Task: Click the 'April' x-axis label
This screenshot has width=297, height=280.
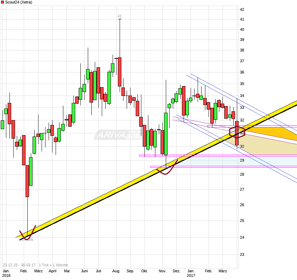Action: tap(52, 271)
